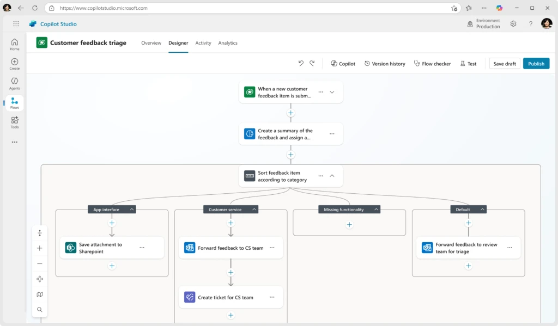558x326 pixels.
Task: Activate the canvas search magnifier icon
Action: 40,309
